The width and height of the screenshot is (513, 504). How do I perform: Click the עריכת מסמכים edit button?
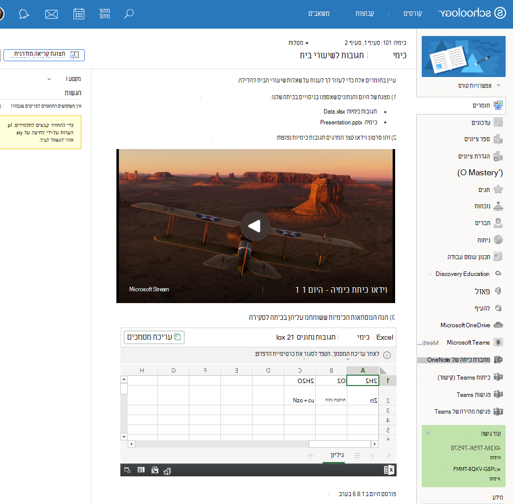(154, 337)
